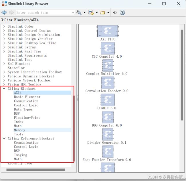
Task: Click the search magnifier icon
Action: (79, 12)
